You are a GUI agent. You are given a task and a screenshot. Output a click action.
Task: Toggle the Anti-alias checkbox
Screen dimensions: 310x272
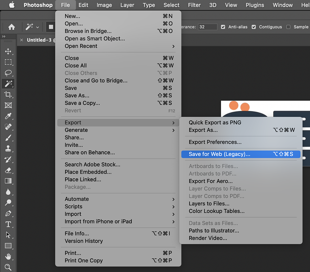click(223, 27)
